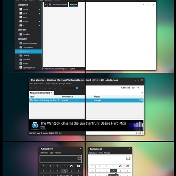176x176 pixels.
Task: Eject the device named 1
Action: pos(40,26)
